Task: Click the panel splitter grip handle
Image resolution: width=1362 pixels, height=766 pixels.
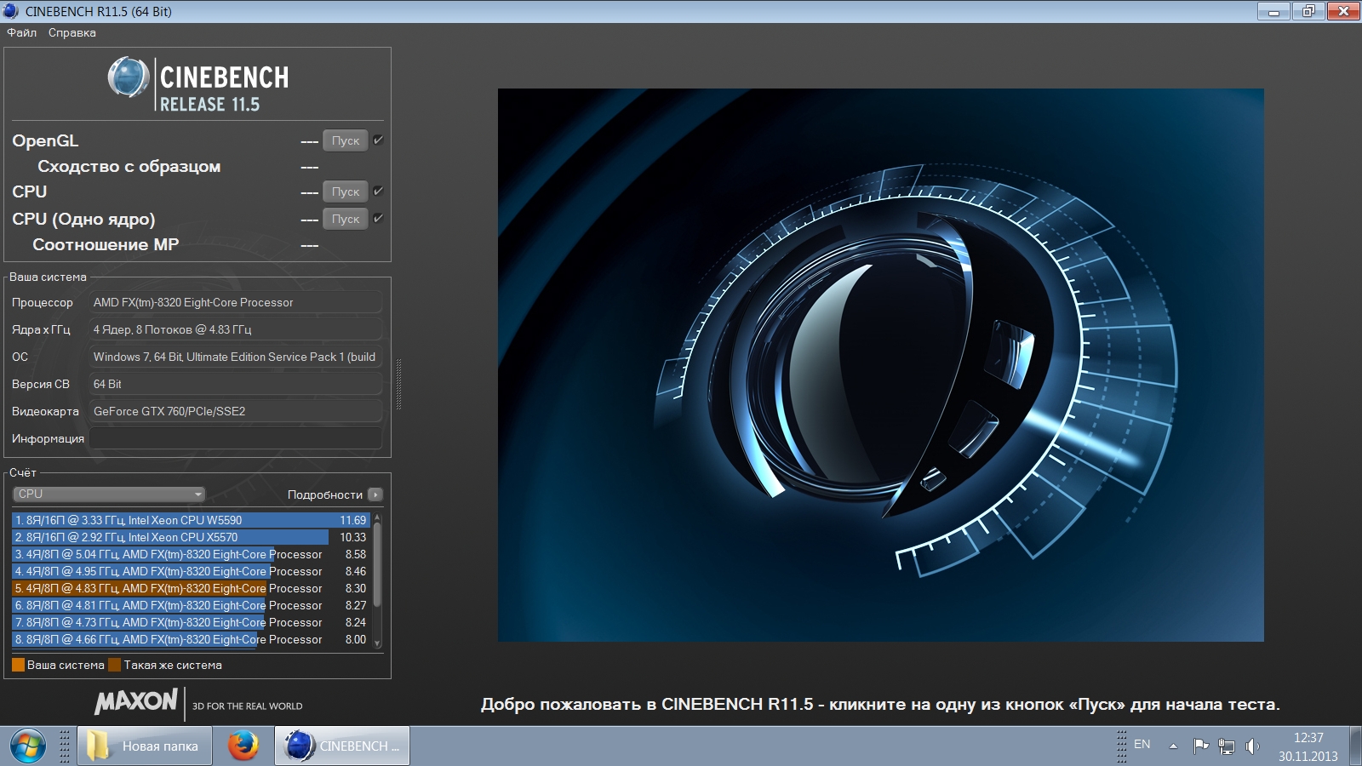Action: pyautogui.click(x=398, y=384)
